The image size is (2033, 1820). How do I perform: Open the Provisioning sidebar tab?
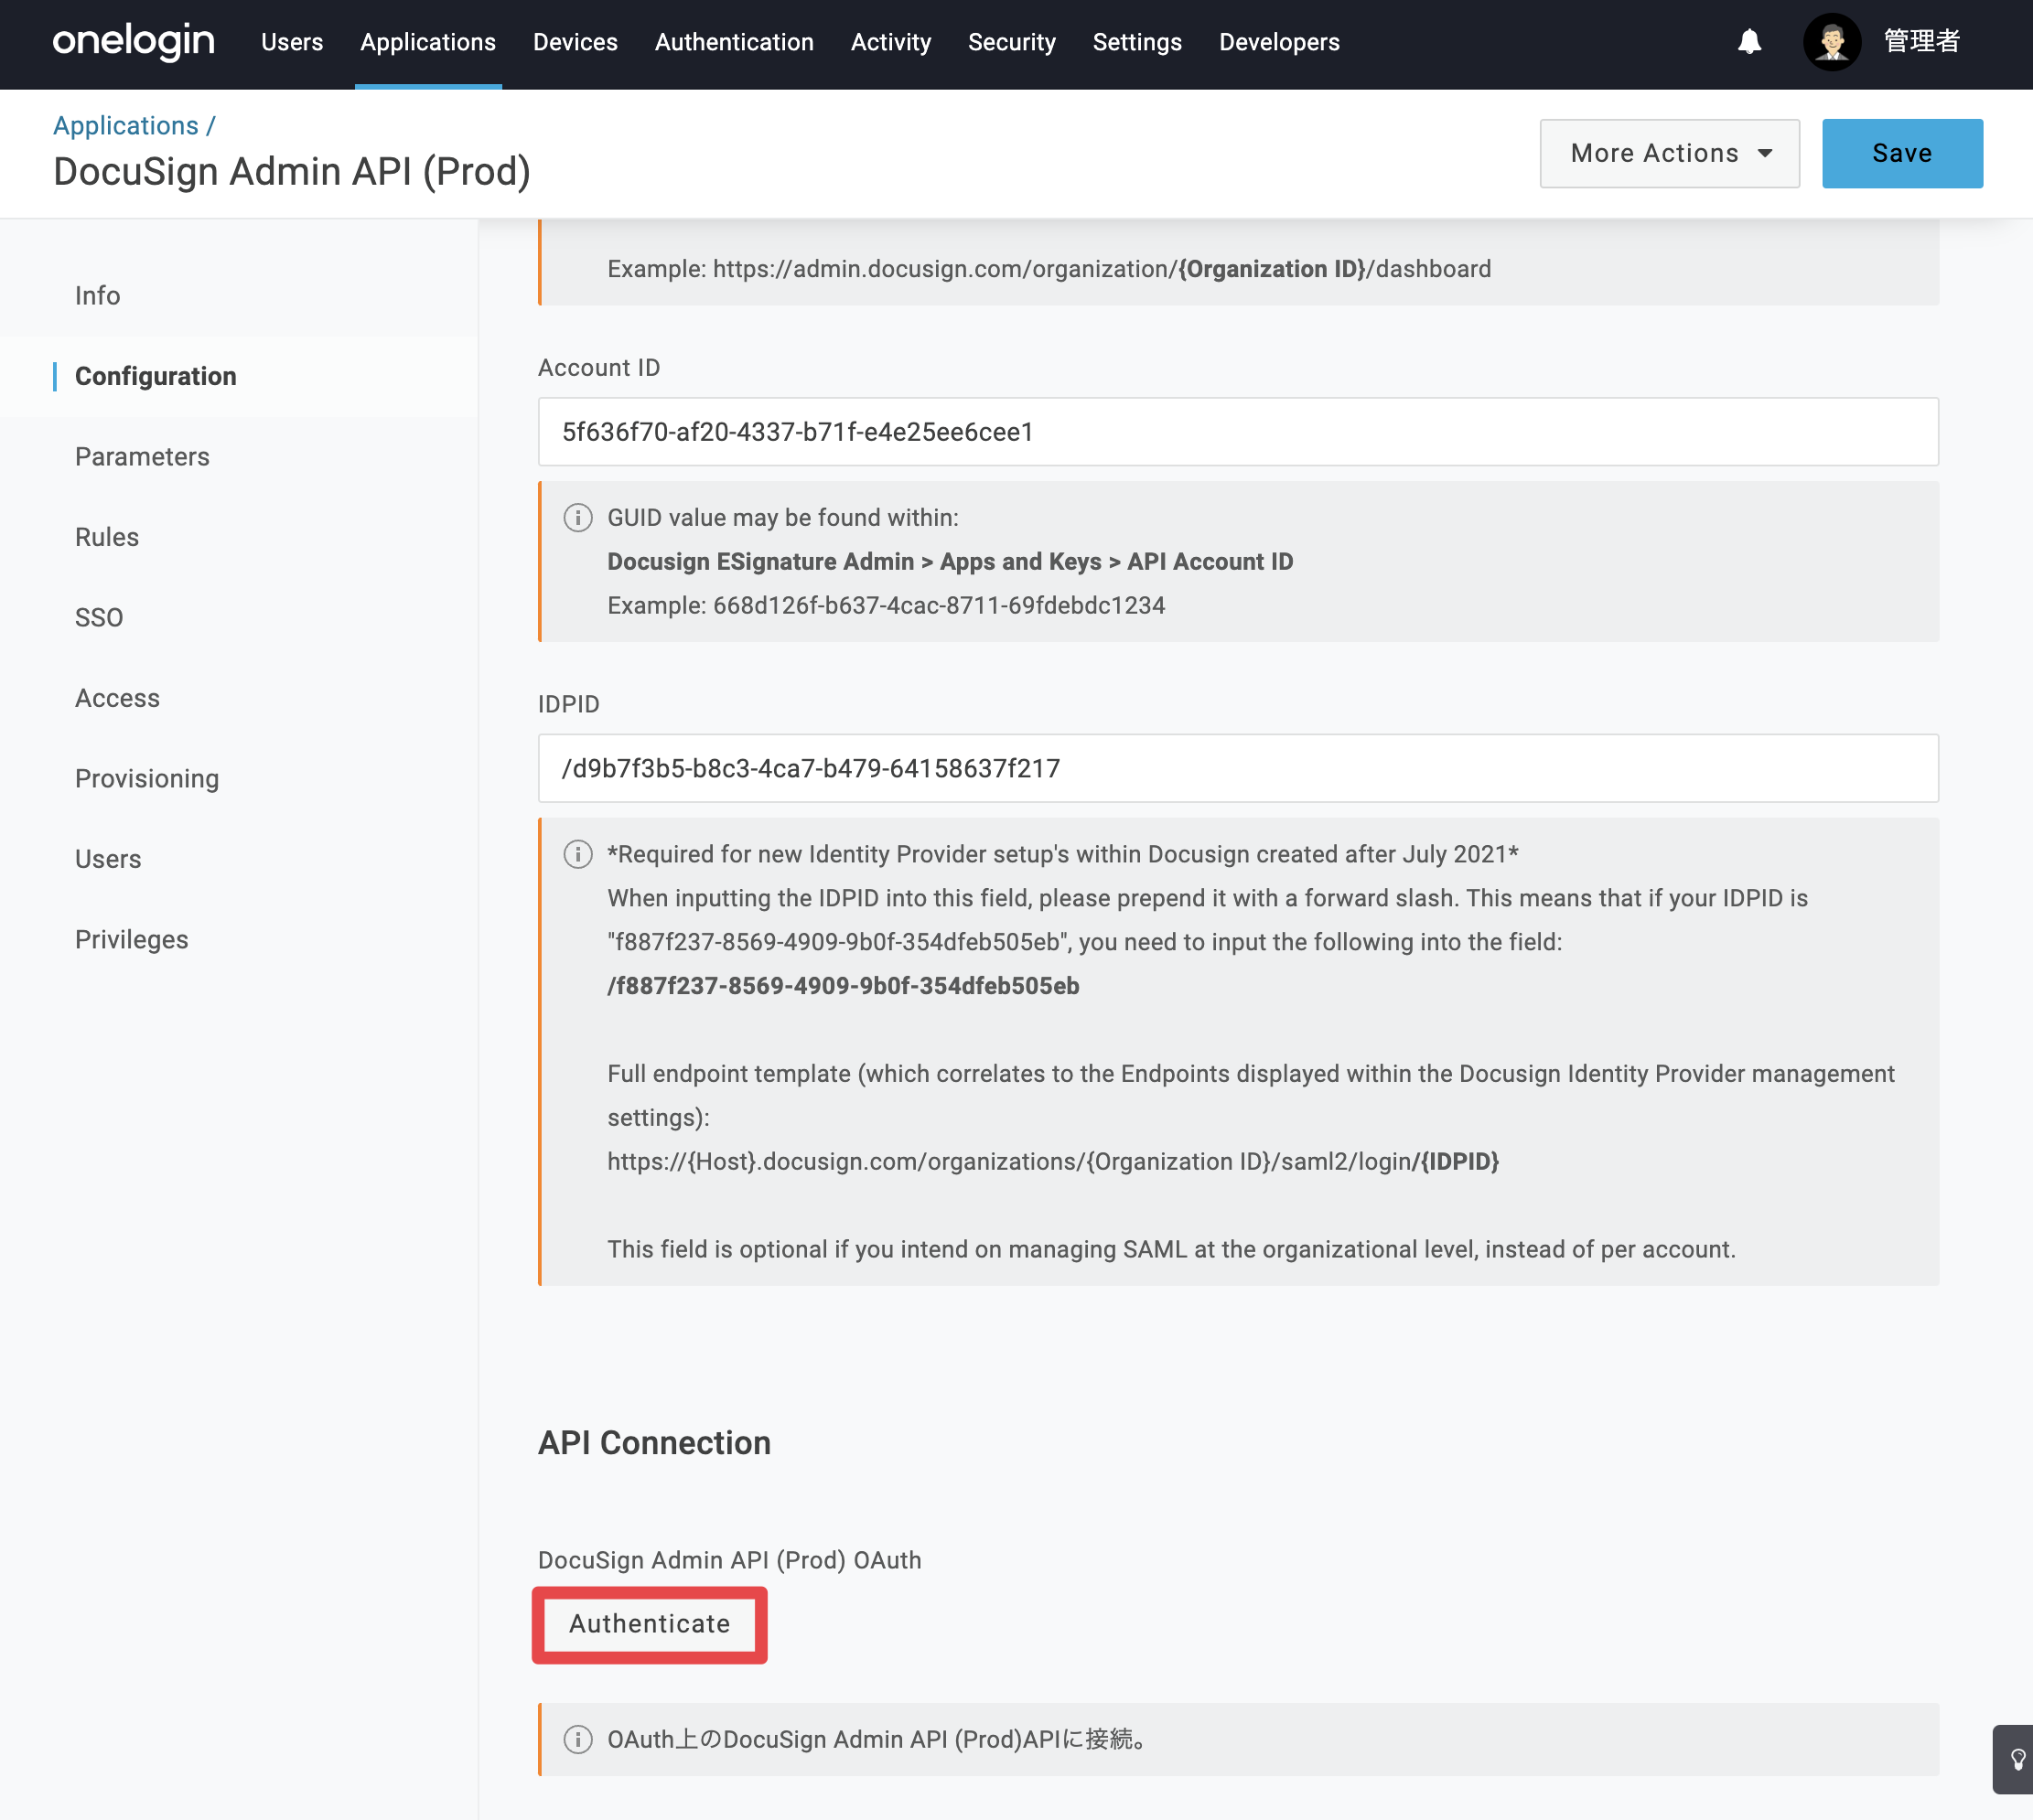[147, 779]
